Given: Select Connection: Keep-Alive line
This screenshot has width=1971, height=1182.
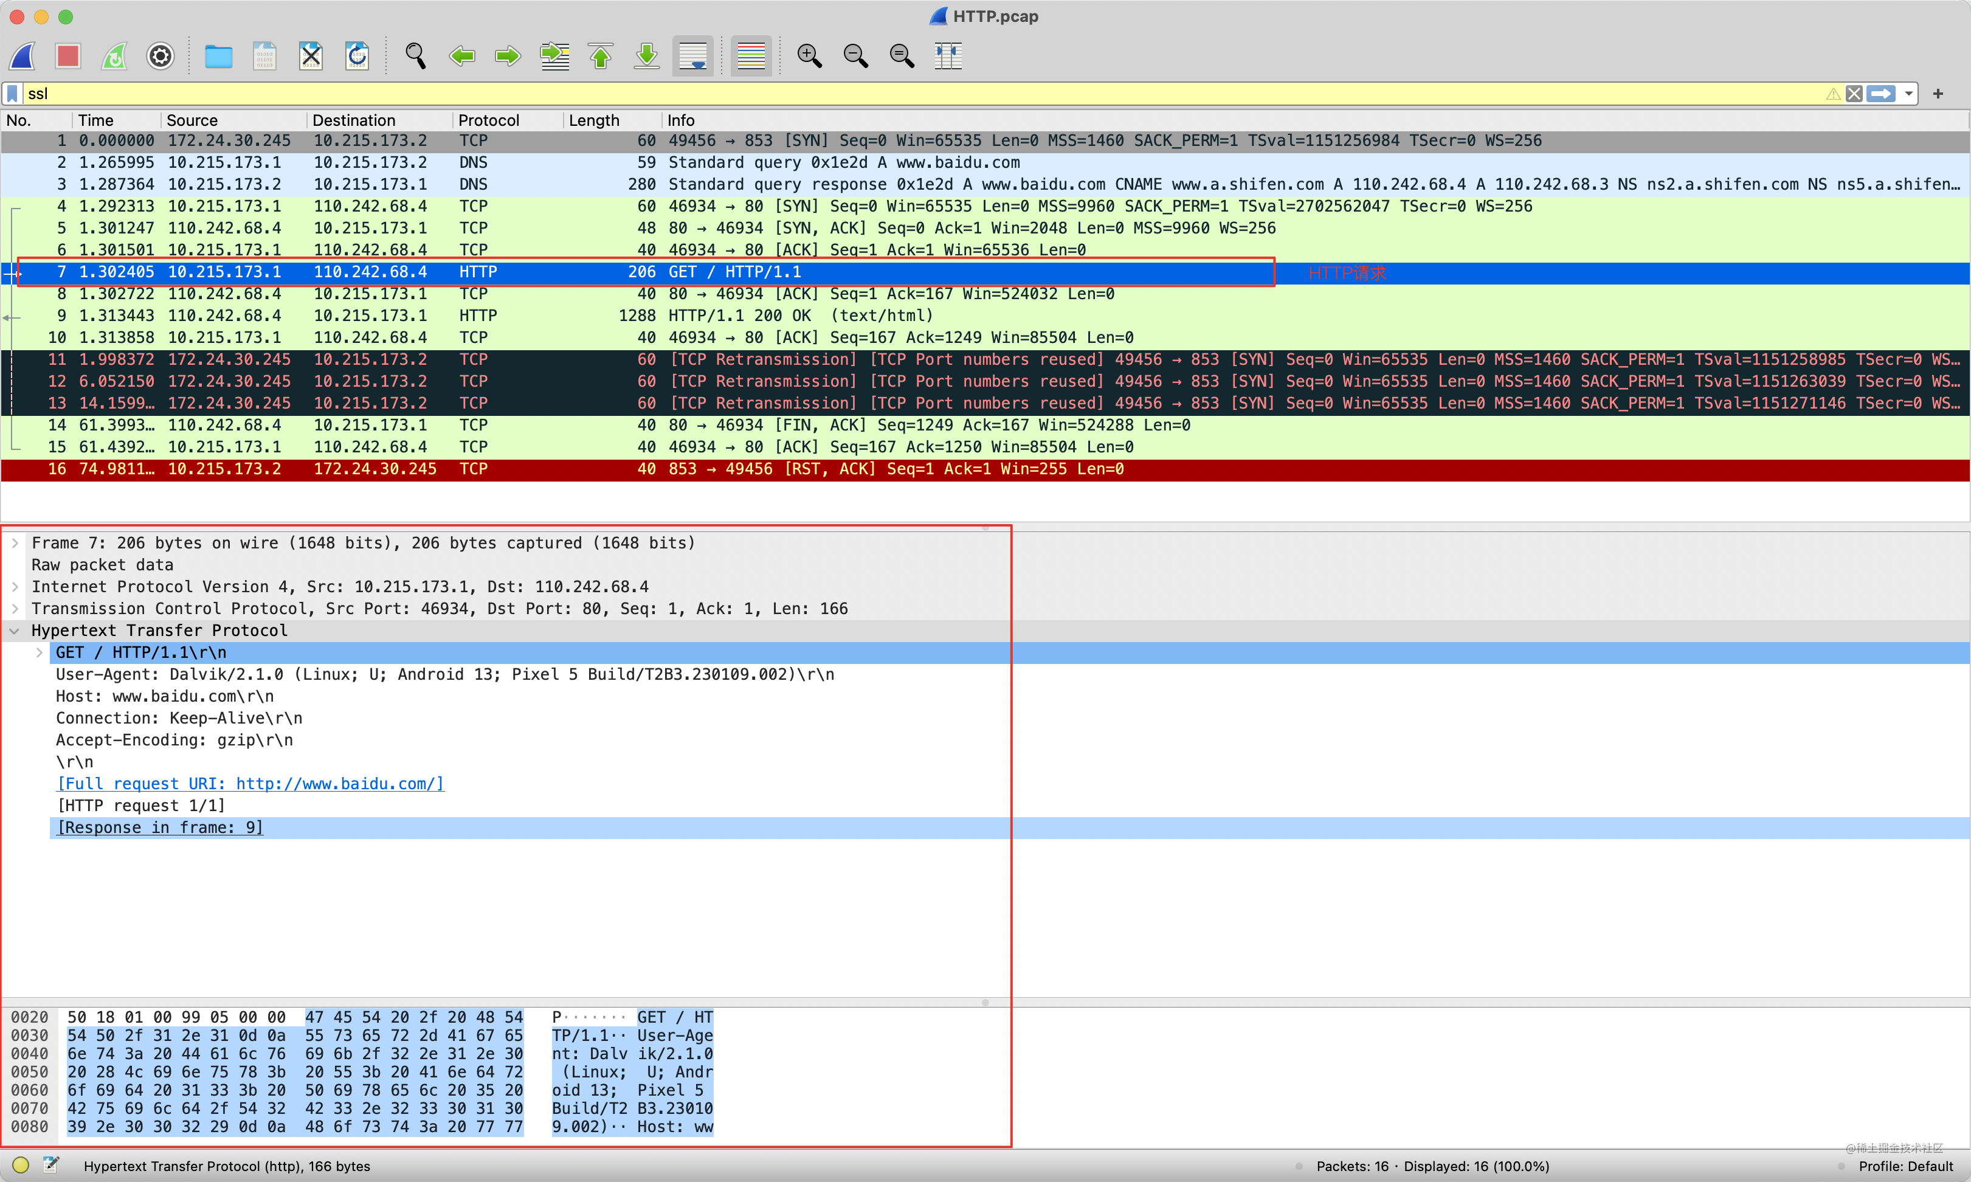Looking at the screenshot, I should point(179,719).
